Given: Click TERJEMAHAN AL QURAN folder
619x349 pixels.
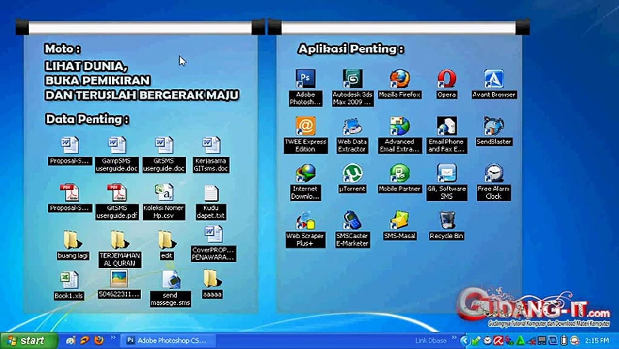Looking at the screenshot, I should click(120, 249).
